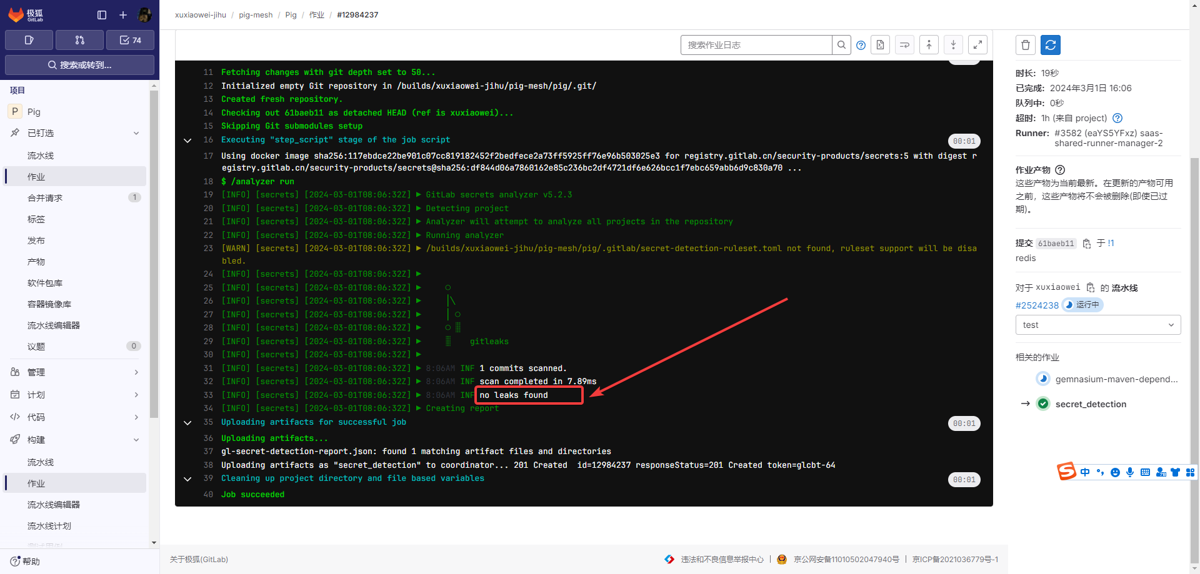Collapse the step_script log section
The width and height of the screenshot is (1200, 574).
click(x=187, y=141)
